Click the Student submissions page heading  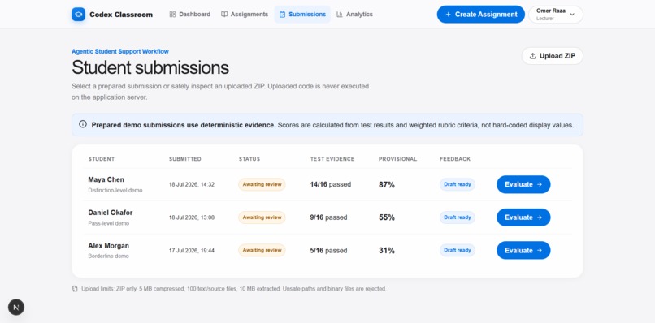click(150, 67)
